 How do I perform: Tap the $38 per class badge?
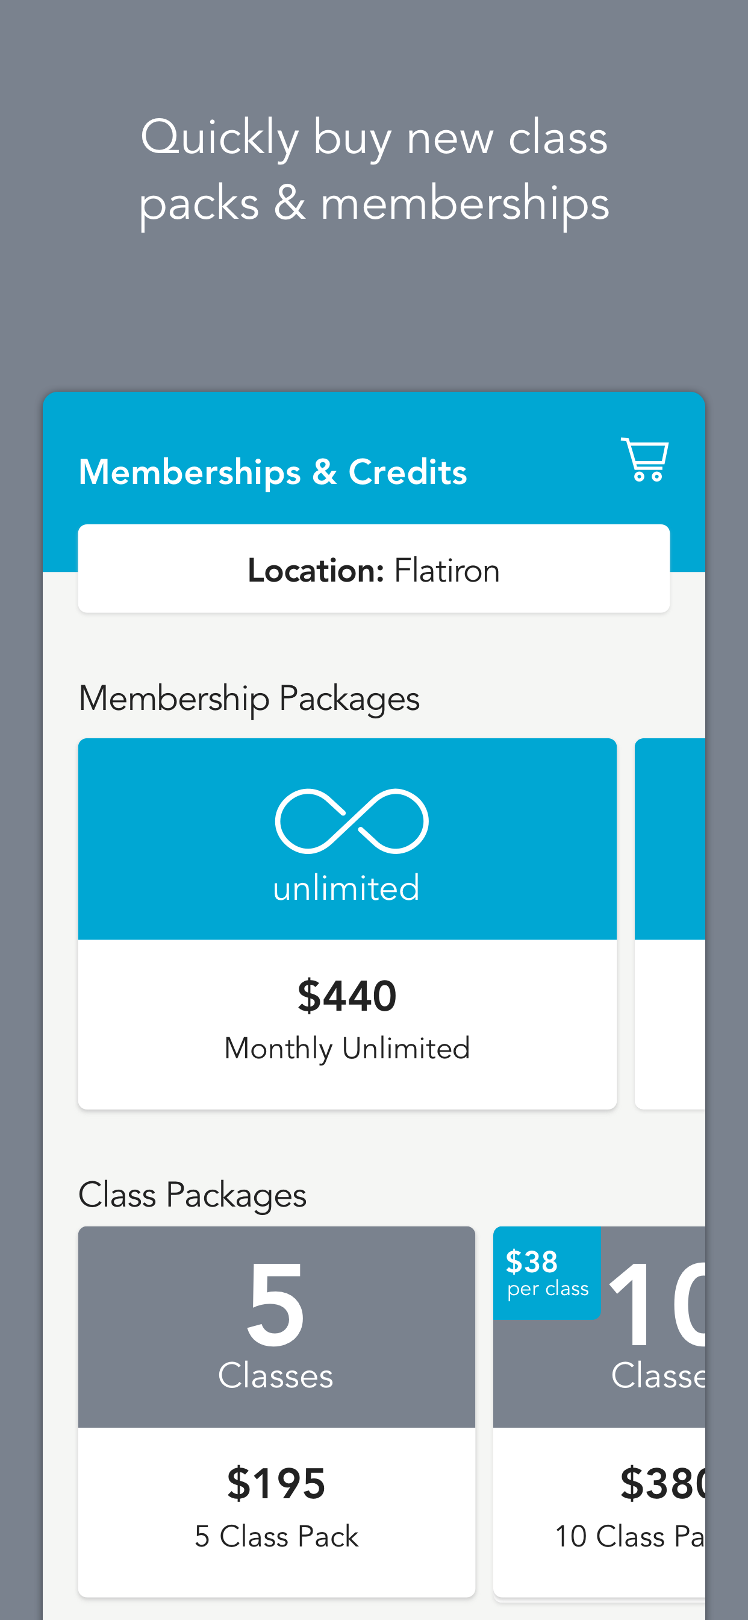click(x=546, y=1272)
